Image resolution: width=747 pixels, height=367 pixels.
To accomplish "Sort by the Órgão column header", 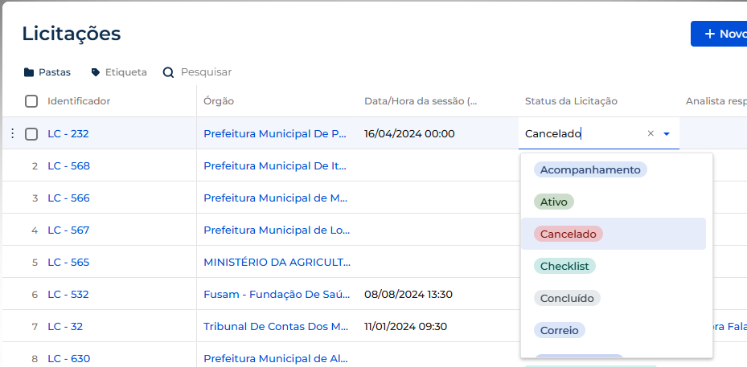I will point(219,101).
